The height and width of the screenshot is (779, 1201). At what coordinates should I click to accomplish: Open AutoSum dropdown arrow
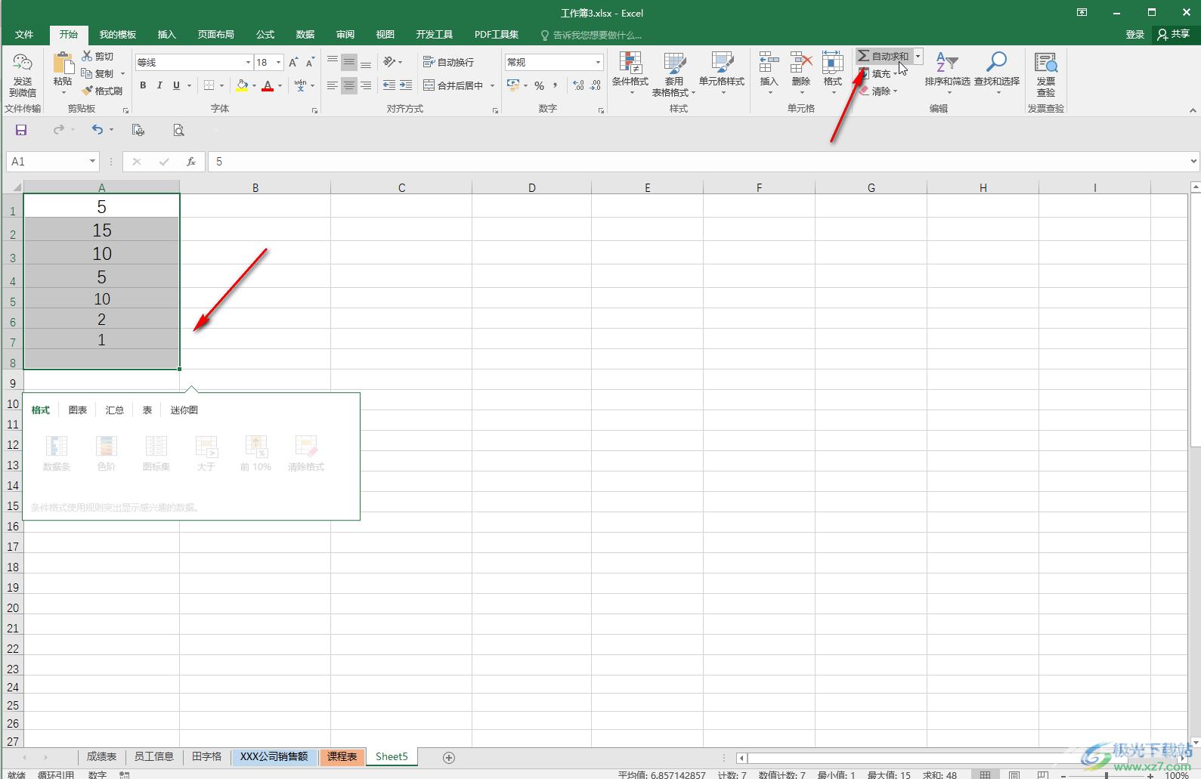point(918,56)
